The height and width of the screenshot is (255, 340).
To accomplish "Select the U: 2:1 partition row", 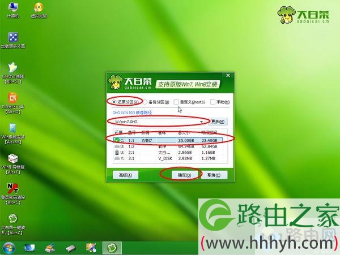I will tap(168, 152).
